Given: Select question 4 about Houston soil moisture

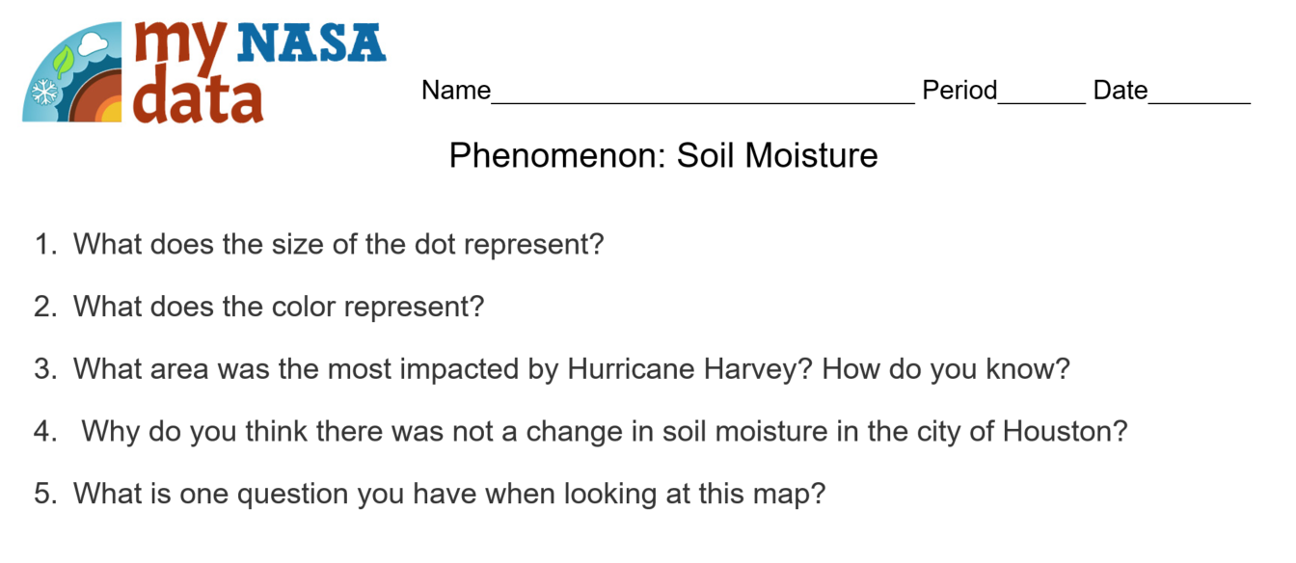Looking at the screenshot, I should [580, 431].
